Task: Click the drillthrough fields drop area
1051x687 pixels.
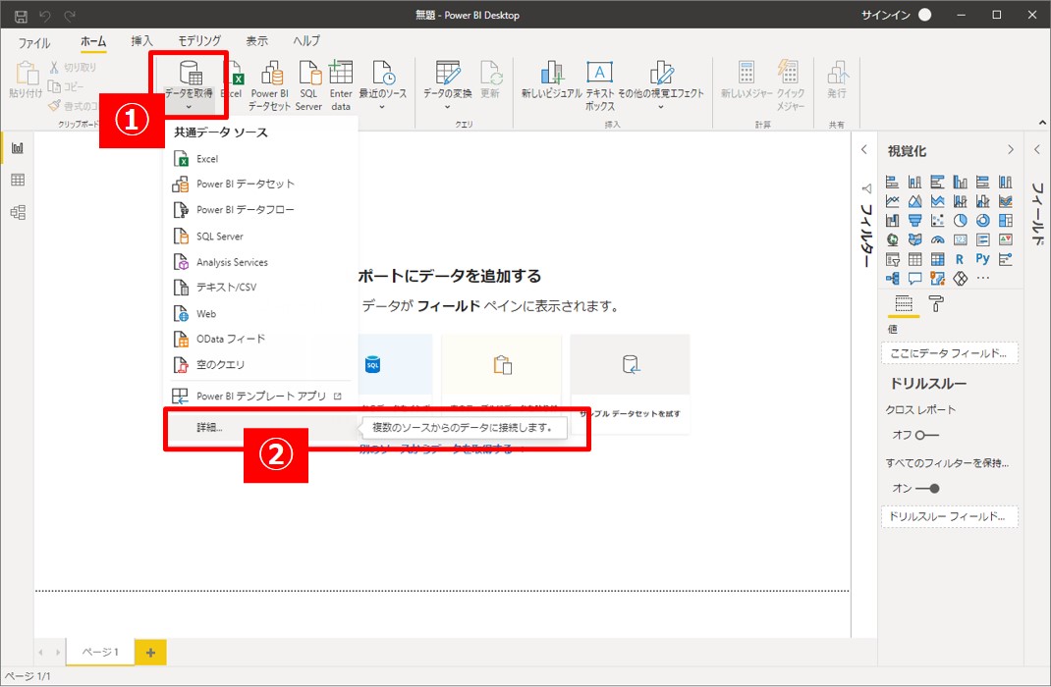Action: [x=949, y=516]
